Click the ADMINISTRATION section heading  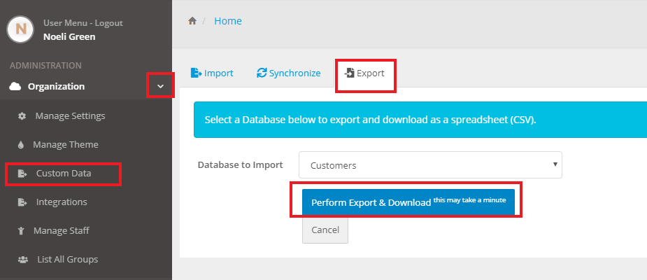tap(45, 66)
